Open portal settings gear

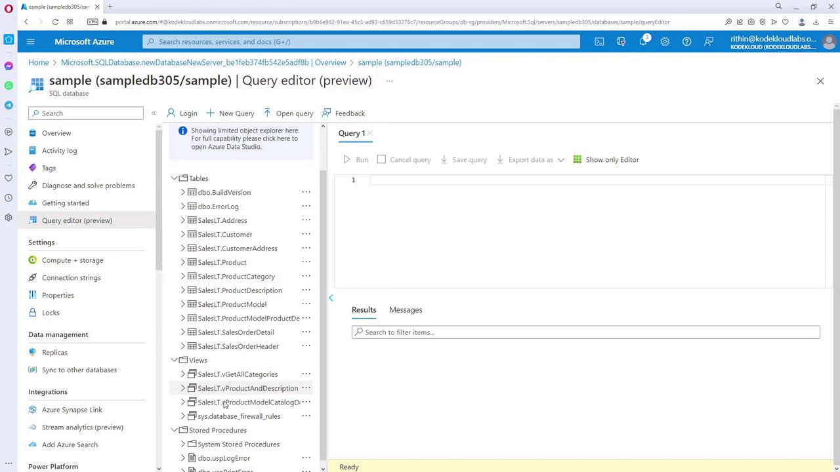pyautogui.click(x=665, y=41)
